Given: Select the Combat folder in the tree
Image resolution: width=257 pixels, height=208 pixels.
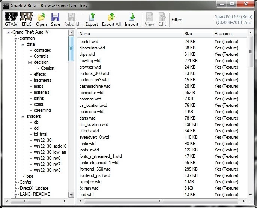Looking at the screenshot, I should point(48,68).
